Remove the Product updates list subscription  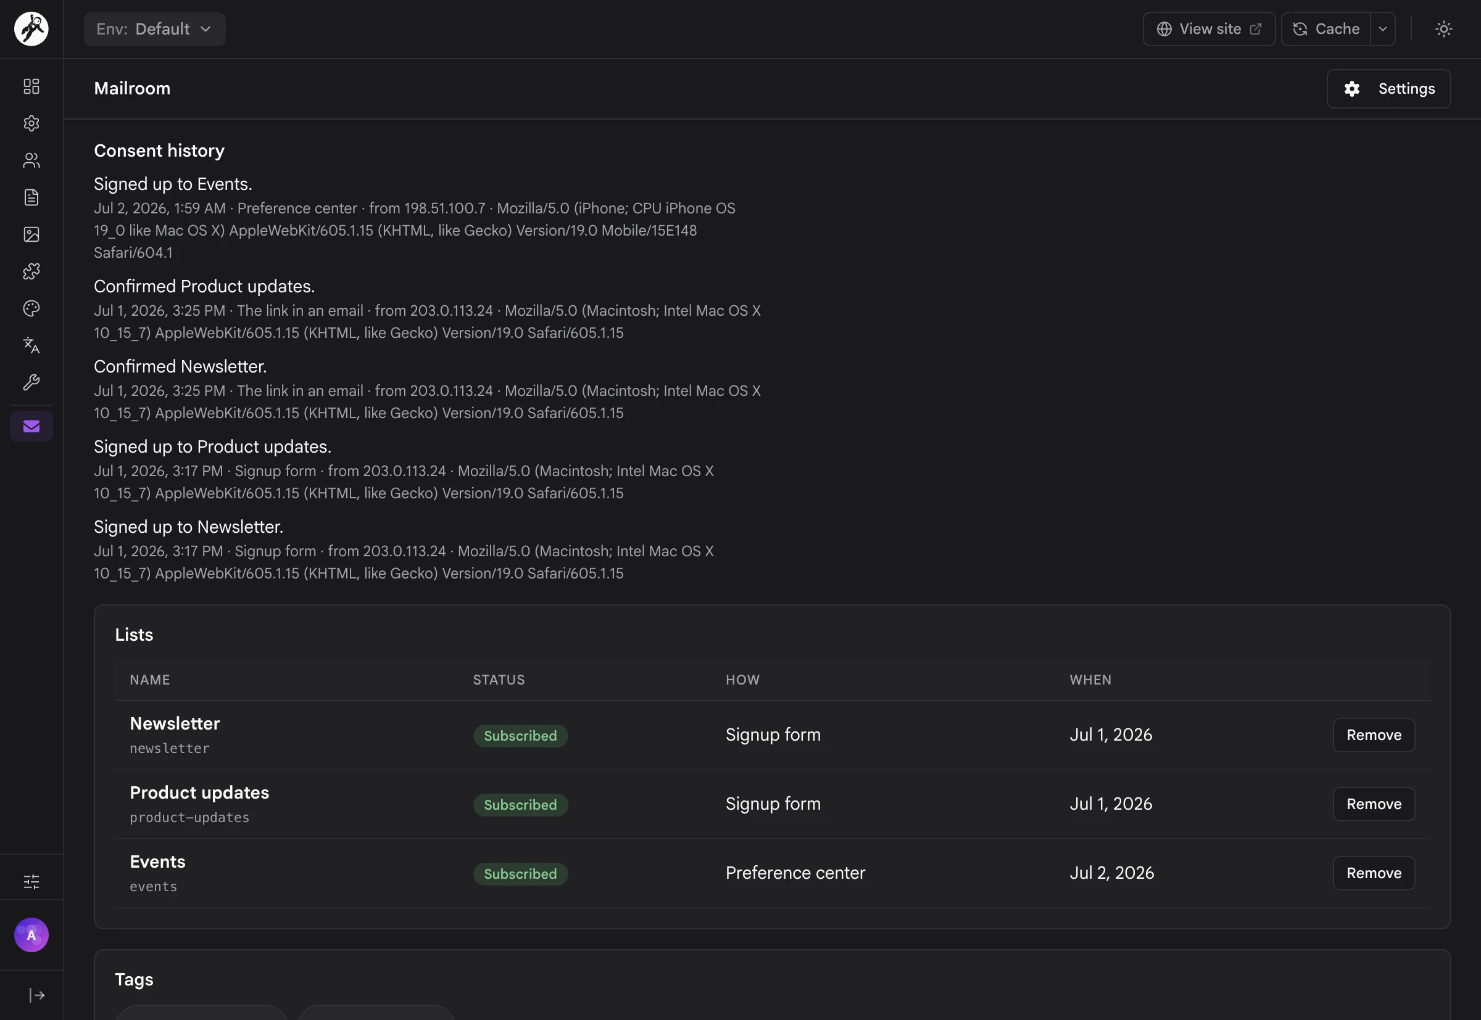click(1374, 804)
